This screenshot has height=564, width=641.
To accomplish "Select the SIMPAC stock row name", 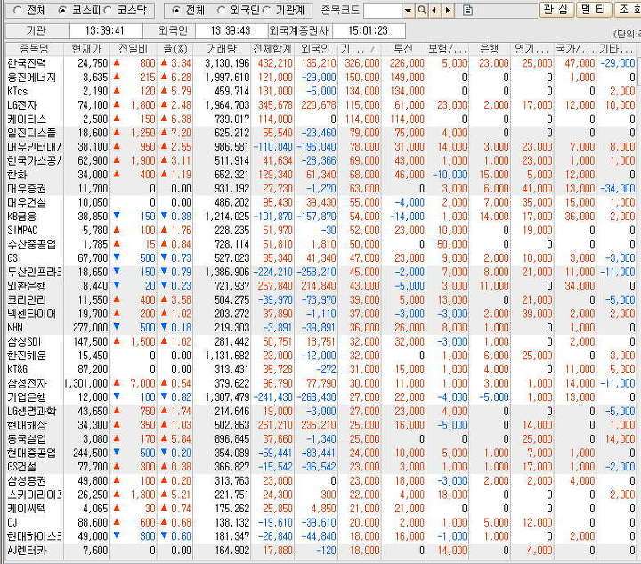I will point(22,230).
